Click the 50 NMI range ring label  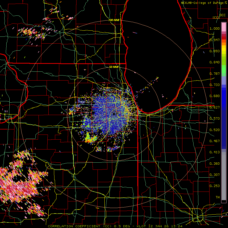pos(114,67)
